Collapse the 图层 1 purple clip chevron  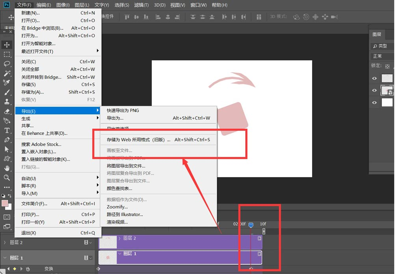click(120, 253)
